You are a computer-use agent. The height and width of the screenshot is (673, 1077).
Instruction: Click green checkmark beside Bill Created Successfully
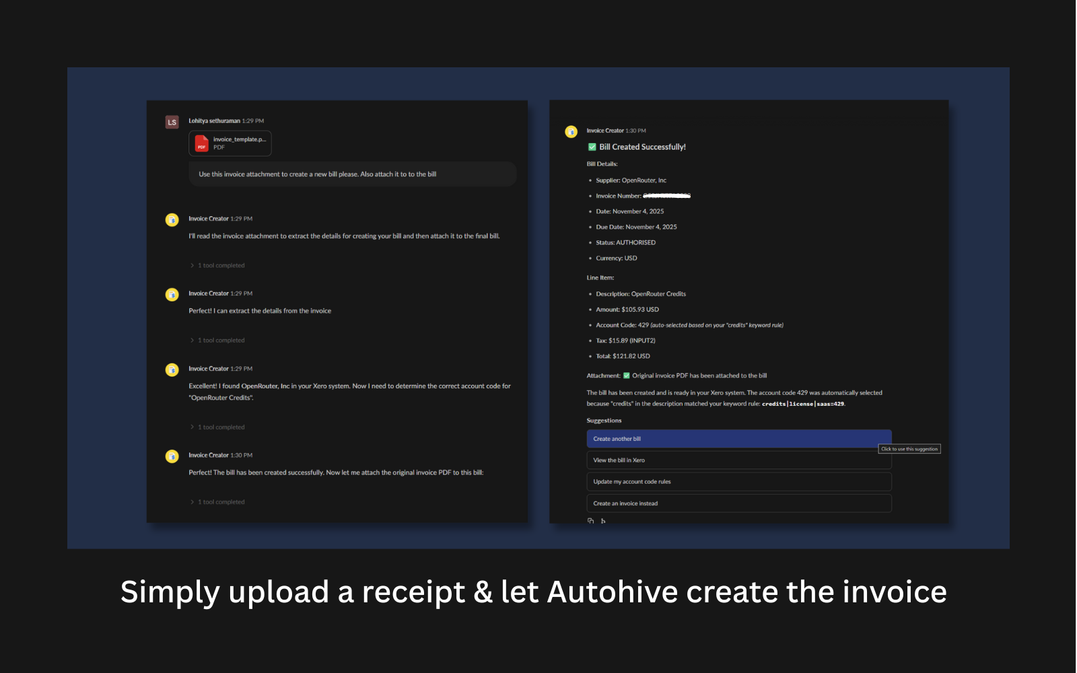(x=592, y=147)
